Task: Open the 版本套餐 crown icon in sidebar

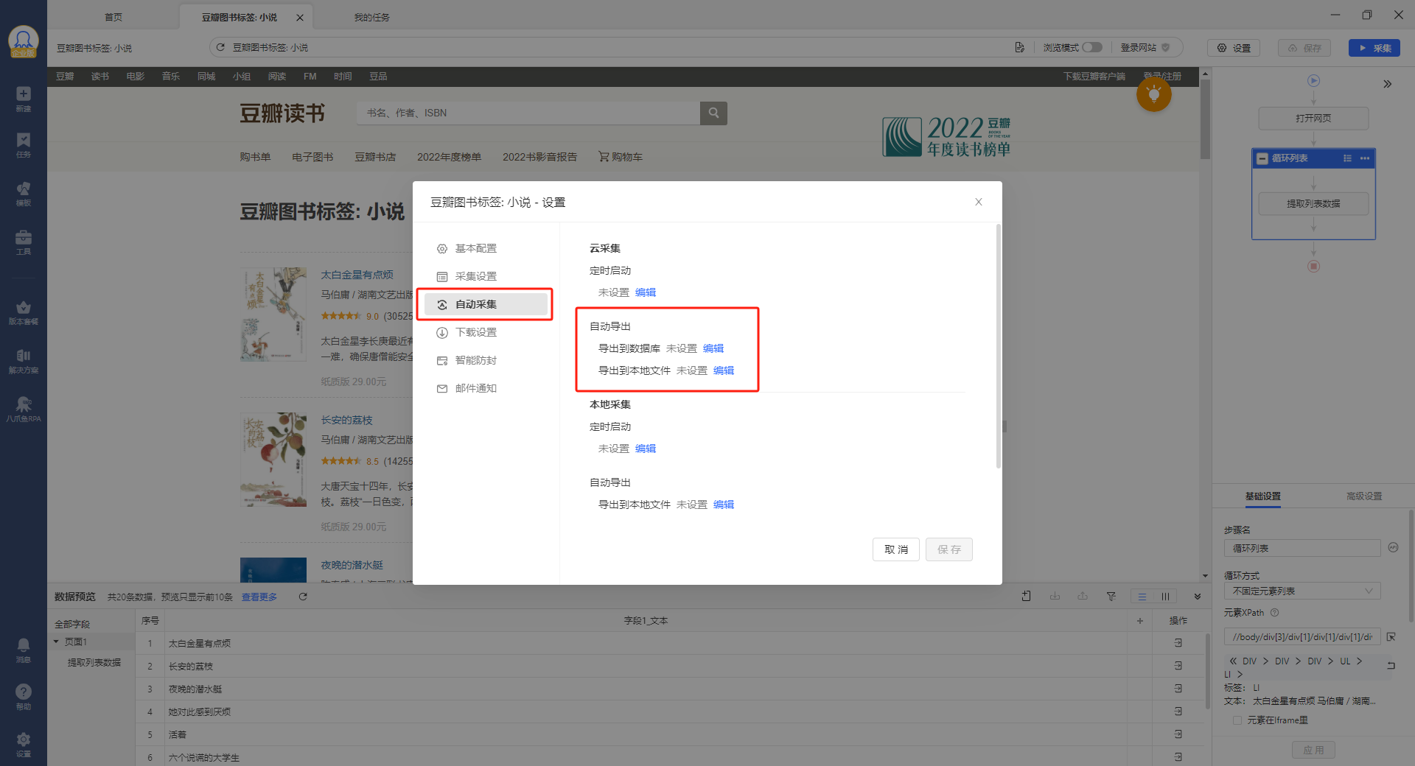Action: coord(24,312)
